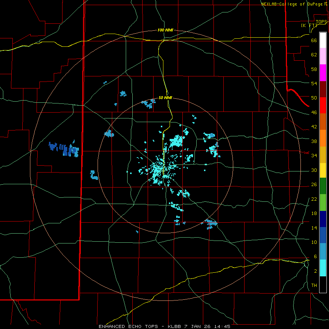Click the '[K FT]' legend units label
Image resolution: width=329 pixels, height=329 pixels.
point(309,25)
